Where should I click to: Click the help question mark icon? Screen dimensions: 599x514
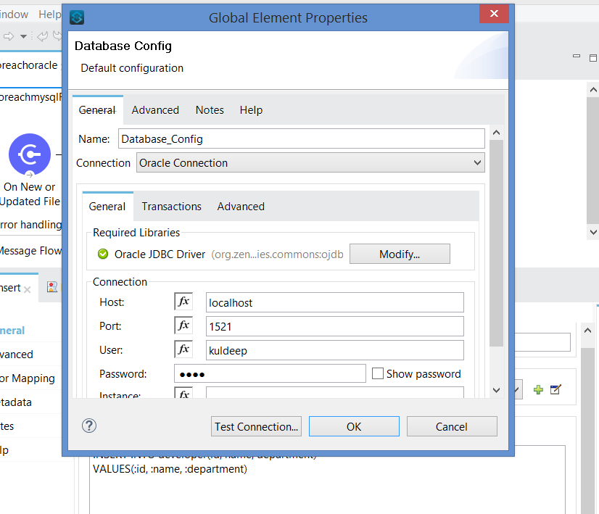tap(89, 426)
